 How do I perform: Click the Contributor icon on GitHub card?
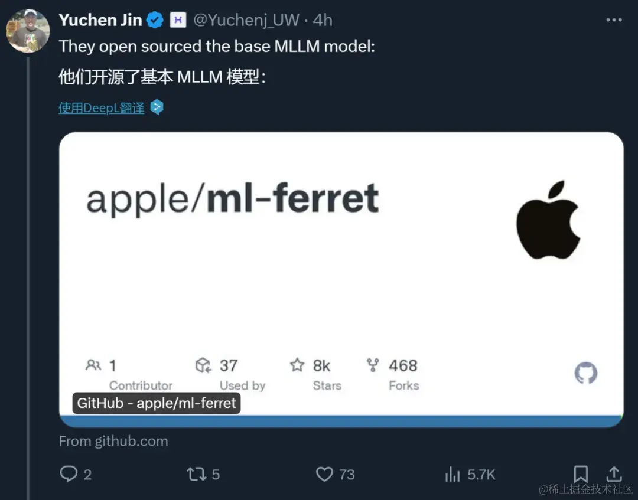pyautogui.click(x=93, y=365)
